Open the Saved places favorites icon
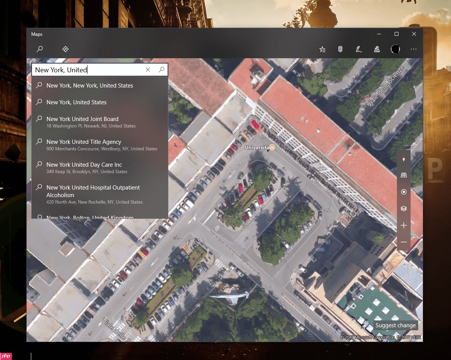 322,49
